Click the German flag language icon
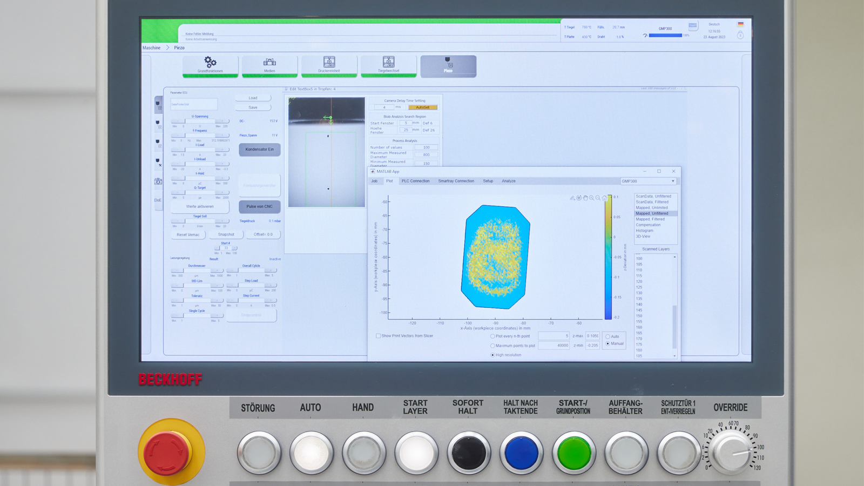The image size is (864, 486). (x=740, y=24)
